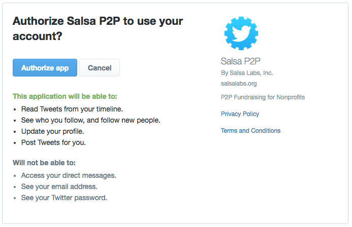
Task: Select the 'See who you follow' permission line
Action: pyautogui.click(x=91, y=120)
